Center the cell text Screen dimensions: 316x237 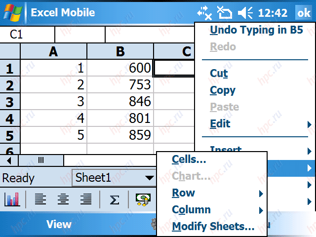[x=63, y=199]
